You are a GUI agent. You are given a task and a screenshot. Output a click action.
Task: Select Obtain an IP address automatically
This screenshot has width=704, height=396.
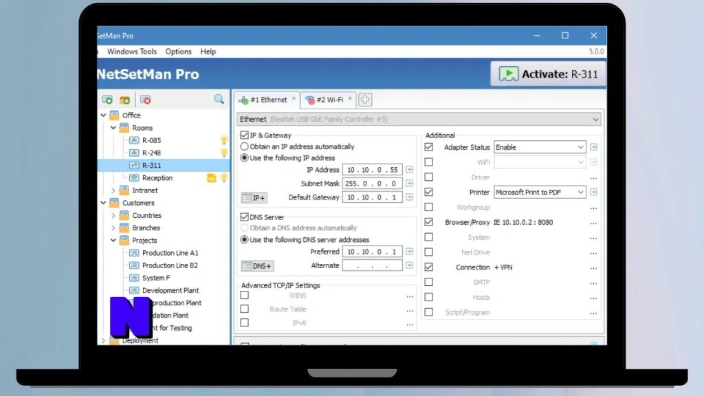tap(244, 146)
